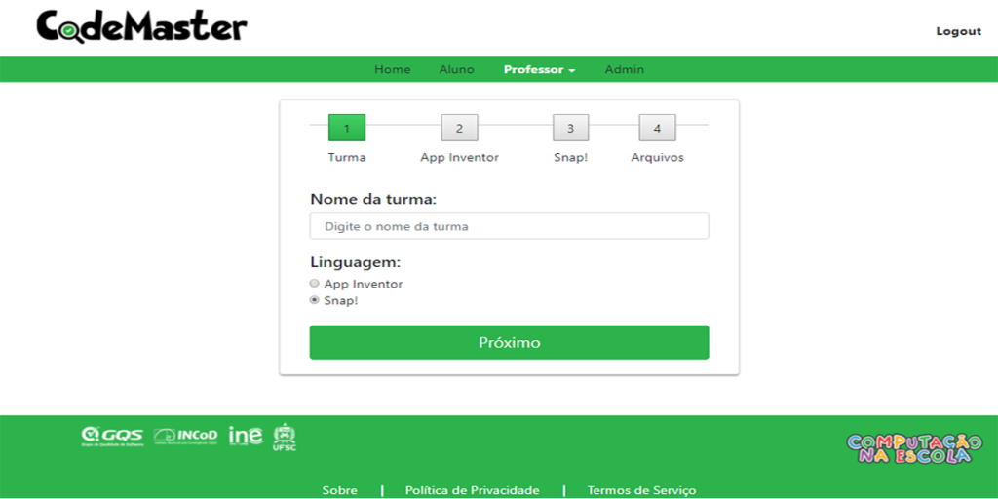
Task: Open the Computação na Escola logo
Action: point(914,448)
